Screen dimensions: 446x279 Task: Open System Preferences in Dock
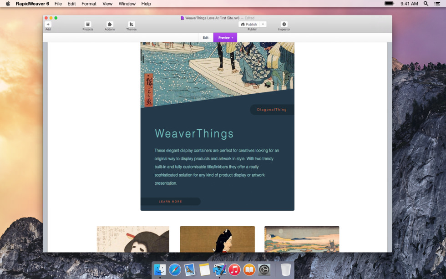pyautogui.click(x=264, y=269)
